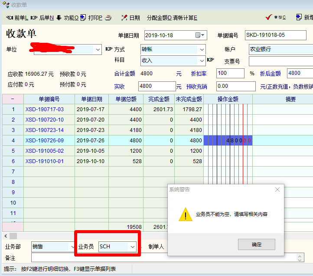Expand the 方式 dropdown showing 转帐

[x=202, y=49]
